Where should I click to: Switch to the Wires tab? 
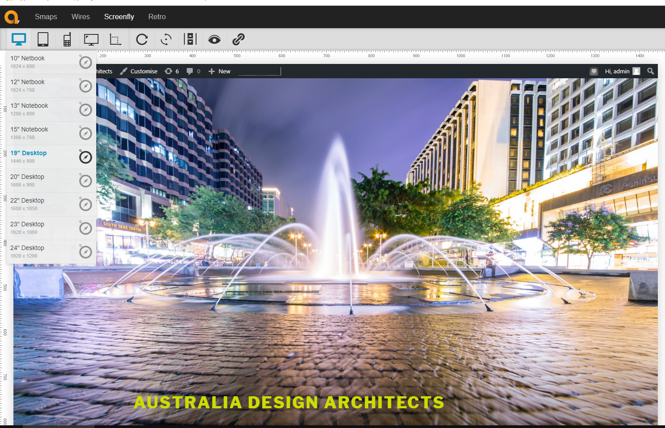pos(81,17)
